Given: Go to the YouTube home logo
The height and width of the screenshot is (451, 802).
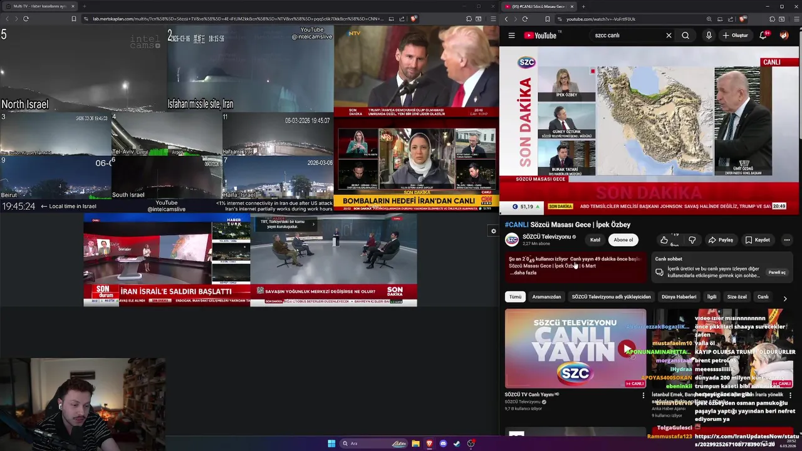Looking at the screenshot, I should point(540,36).
